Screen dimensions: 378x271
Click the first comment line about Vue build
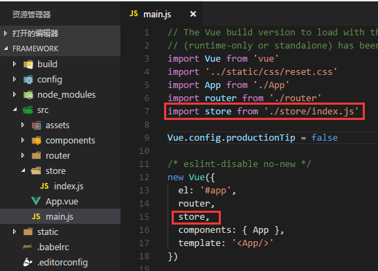pos(273,33)
